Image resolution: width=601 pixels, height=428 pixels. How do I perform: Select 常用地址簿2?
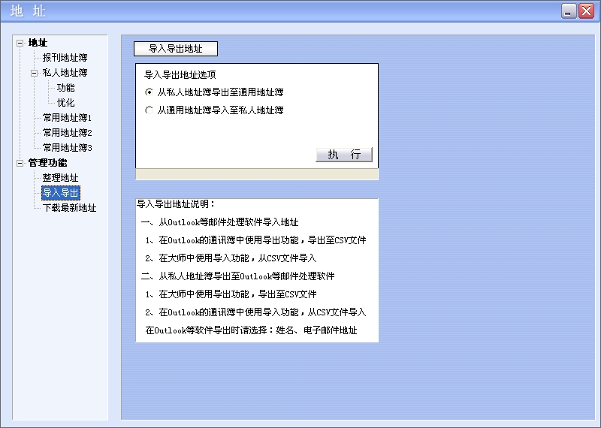67,133
